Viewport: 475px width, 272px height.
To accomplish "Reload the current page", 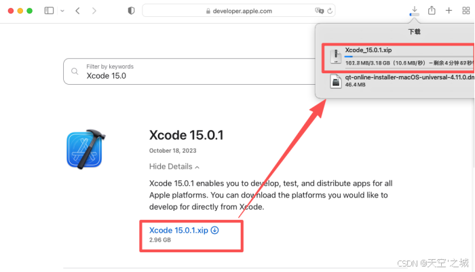I will [330, 11].
